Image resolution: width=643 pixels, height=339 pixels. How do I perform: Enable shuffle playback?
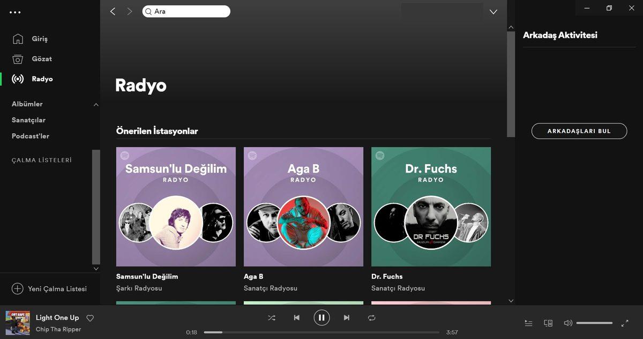[x=272, y=318]
